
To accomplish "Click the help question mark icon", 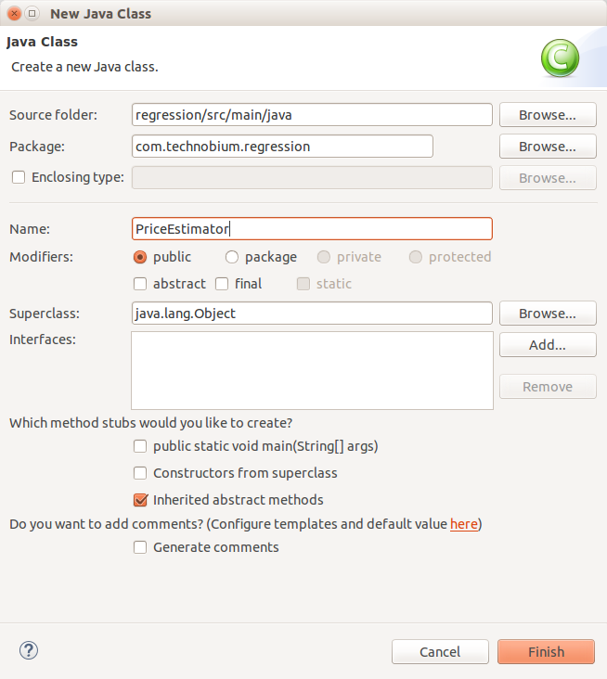I will click(x=29, y=650).
